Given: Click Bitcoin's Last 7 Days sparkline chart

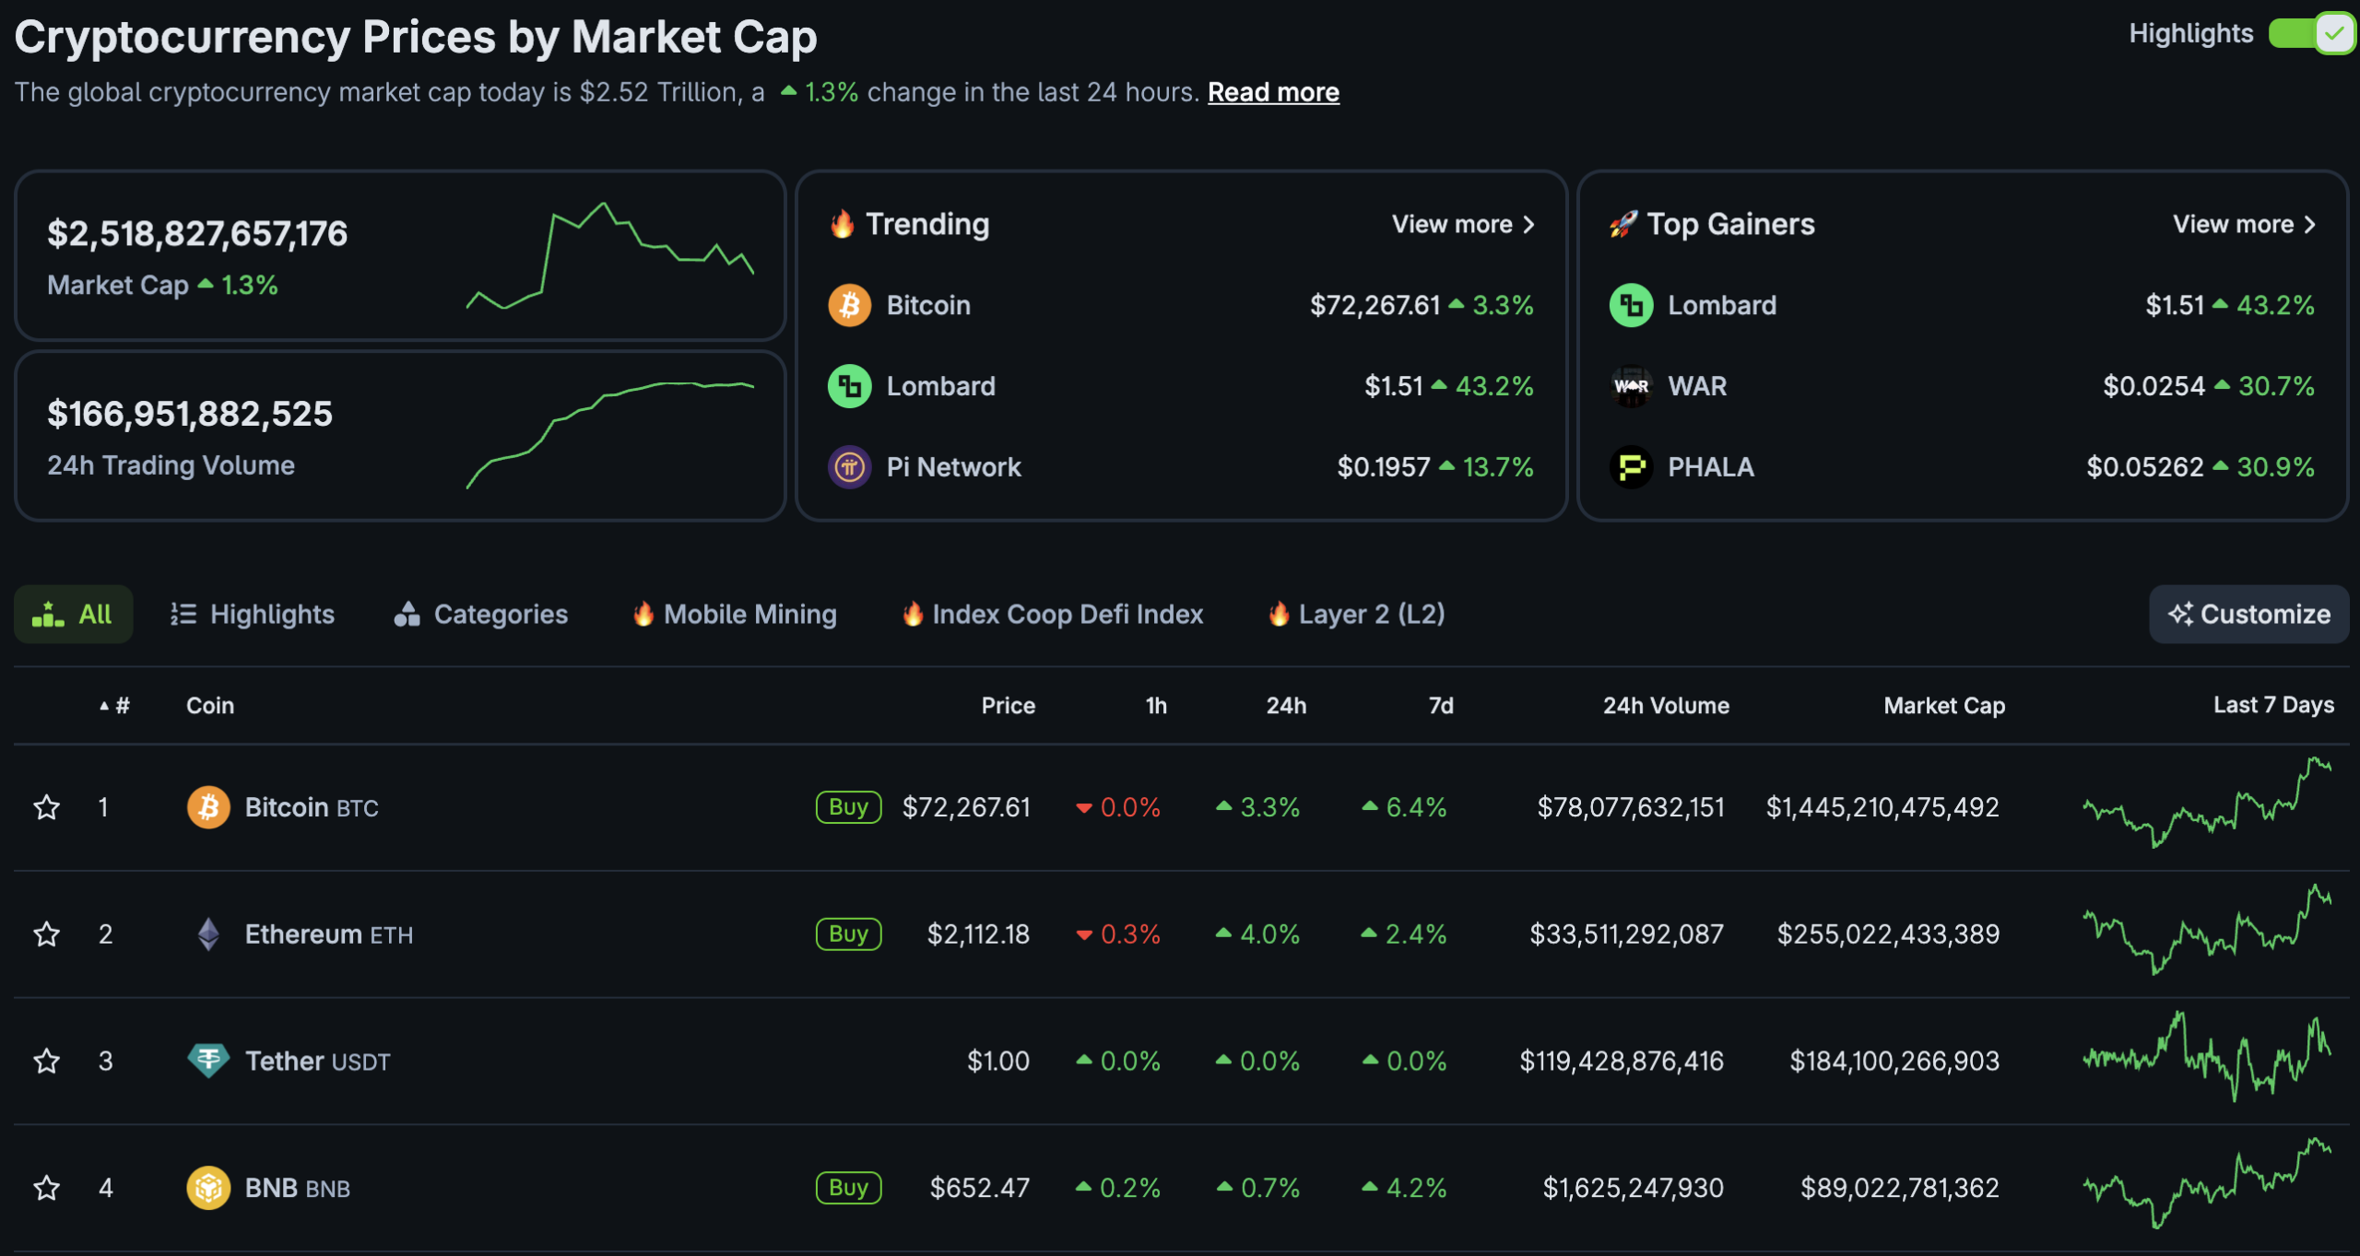Looking at the screenshot, I should pyautogui.click(x=2207, y=803).
